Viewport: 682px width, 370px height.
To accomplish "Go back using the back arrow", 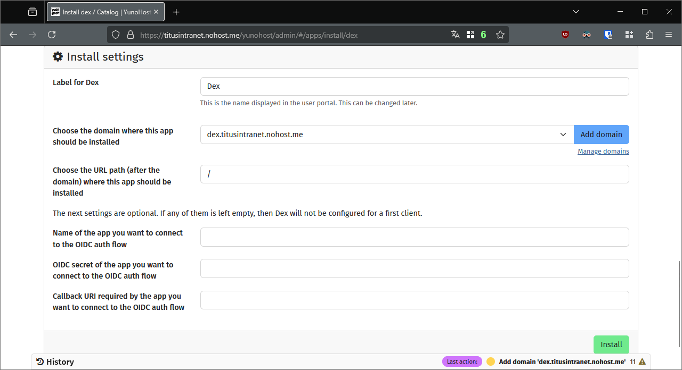I will click(14, 35).
